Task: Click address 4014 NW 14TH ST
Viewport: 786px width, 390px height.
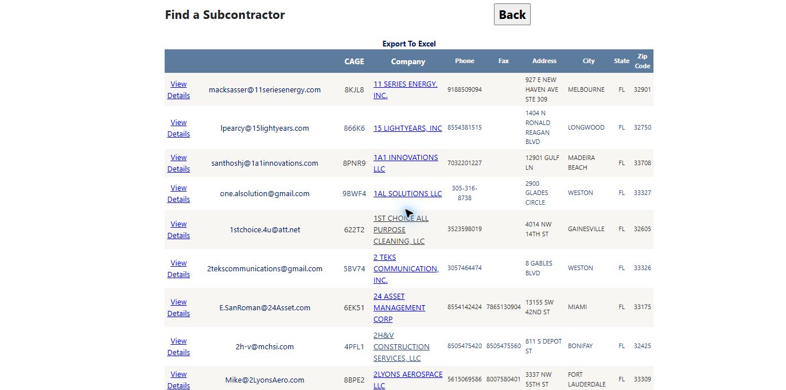Action: coord(538,229)
